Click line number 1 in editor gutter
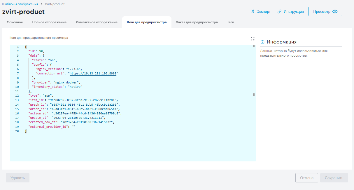This screenshot has height=190, width=354. [x=18, y=47]
